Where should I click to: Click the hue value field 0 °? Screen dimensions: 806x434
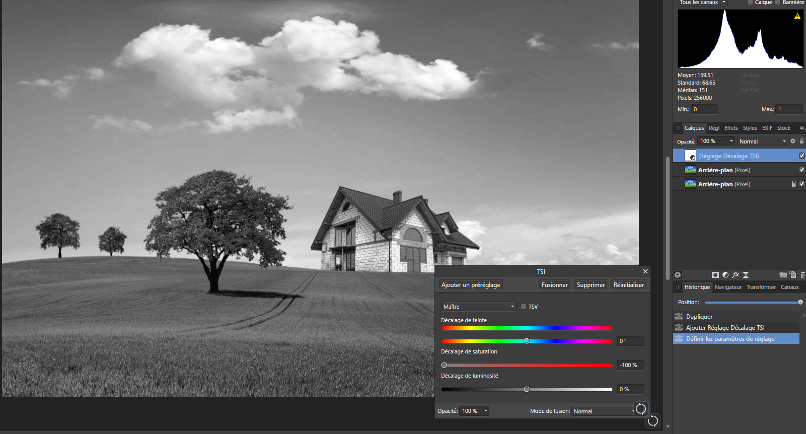630,341
